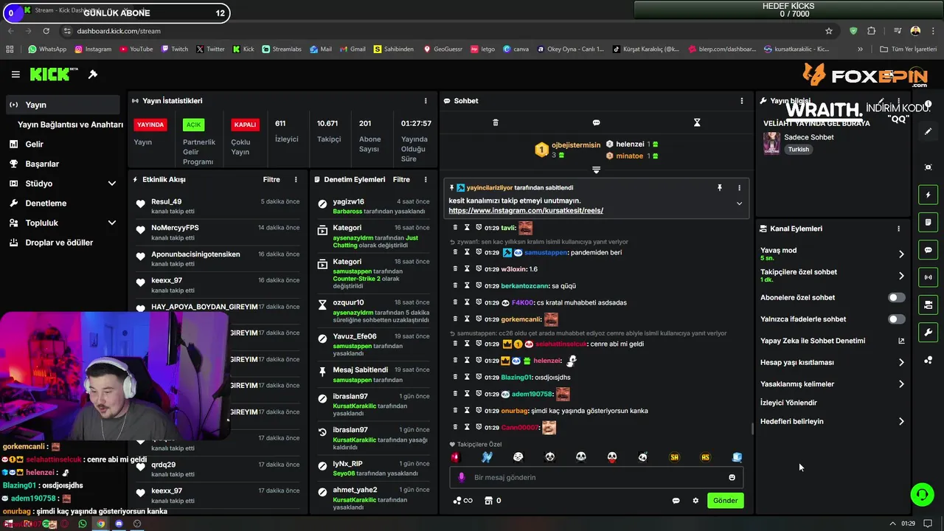944x531 pixels.
Task: Open Sohbet panel three-dot menu
Action: 742,101
